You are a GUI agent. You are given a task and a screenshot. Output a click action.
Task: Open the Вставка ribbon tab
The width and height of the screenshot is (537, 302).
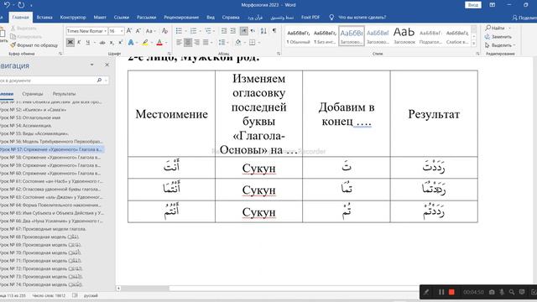[x=44, y=17]
